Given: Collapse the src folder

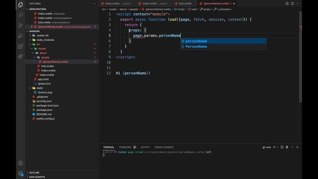Looking at the screenshot, I should pos(38,44).
